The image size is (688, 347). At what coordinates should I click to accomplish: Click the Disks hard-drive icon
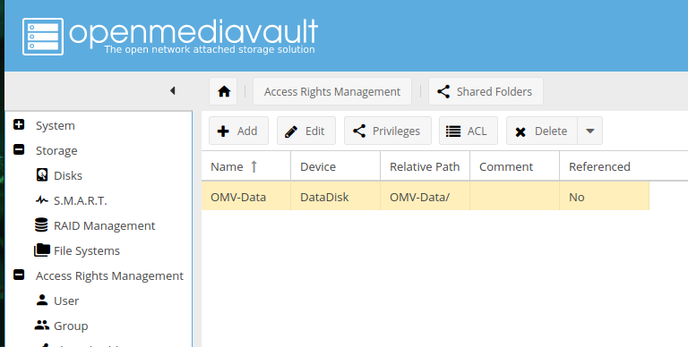pyautogui.click(x=42, y=174)
